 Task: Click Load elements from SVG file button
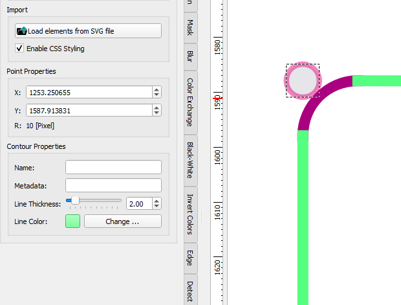pos(88,31)
